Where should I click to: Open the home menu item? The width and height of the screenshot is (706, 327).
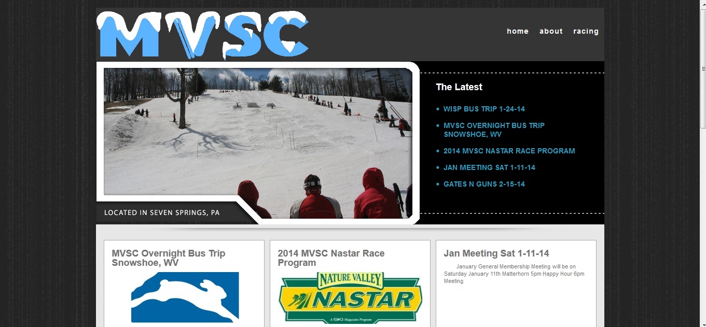coord(518,31)
